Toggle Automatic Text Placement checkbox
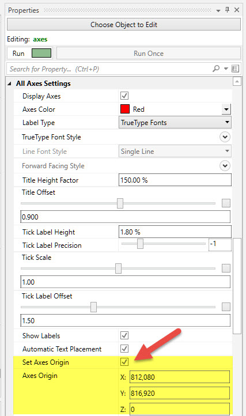Image resolution: width=246 pixels, height=416 pixels. (124, 349)
